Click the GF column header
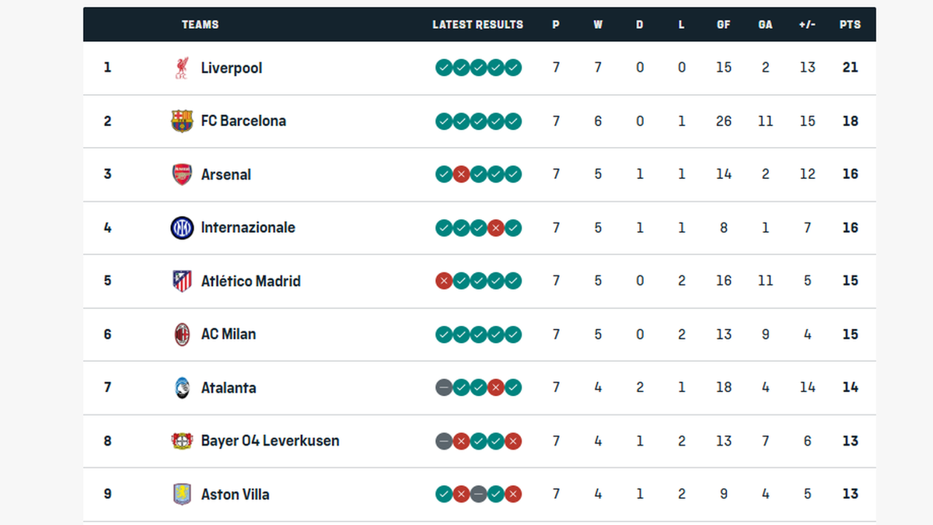The height and width of the screenshot is (525, 933). coord(723,24)
